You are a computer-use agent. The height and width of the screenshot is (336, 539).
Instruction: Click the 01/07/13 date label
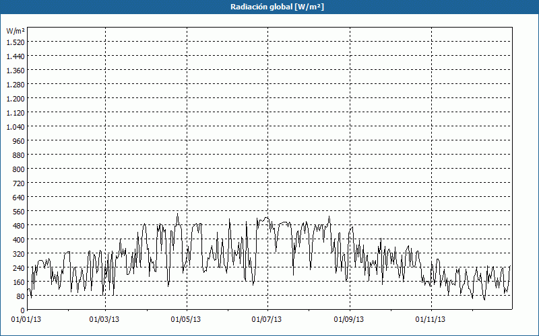[266, 320]
